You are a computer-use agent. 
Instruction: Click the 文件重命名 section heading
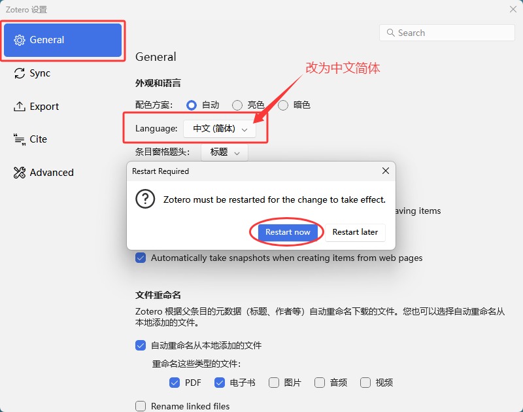point(158,295)
